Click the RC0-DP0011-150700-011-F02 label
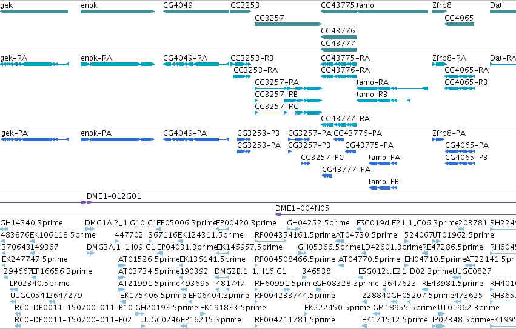516x329 pixels. pyautogui.click(x=73, y=320)
